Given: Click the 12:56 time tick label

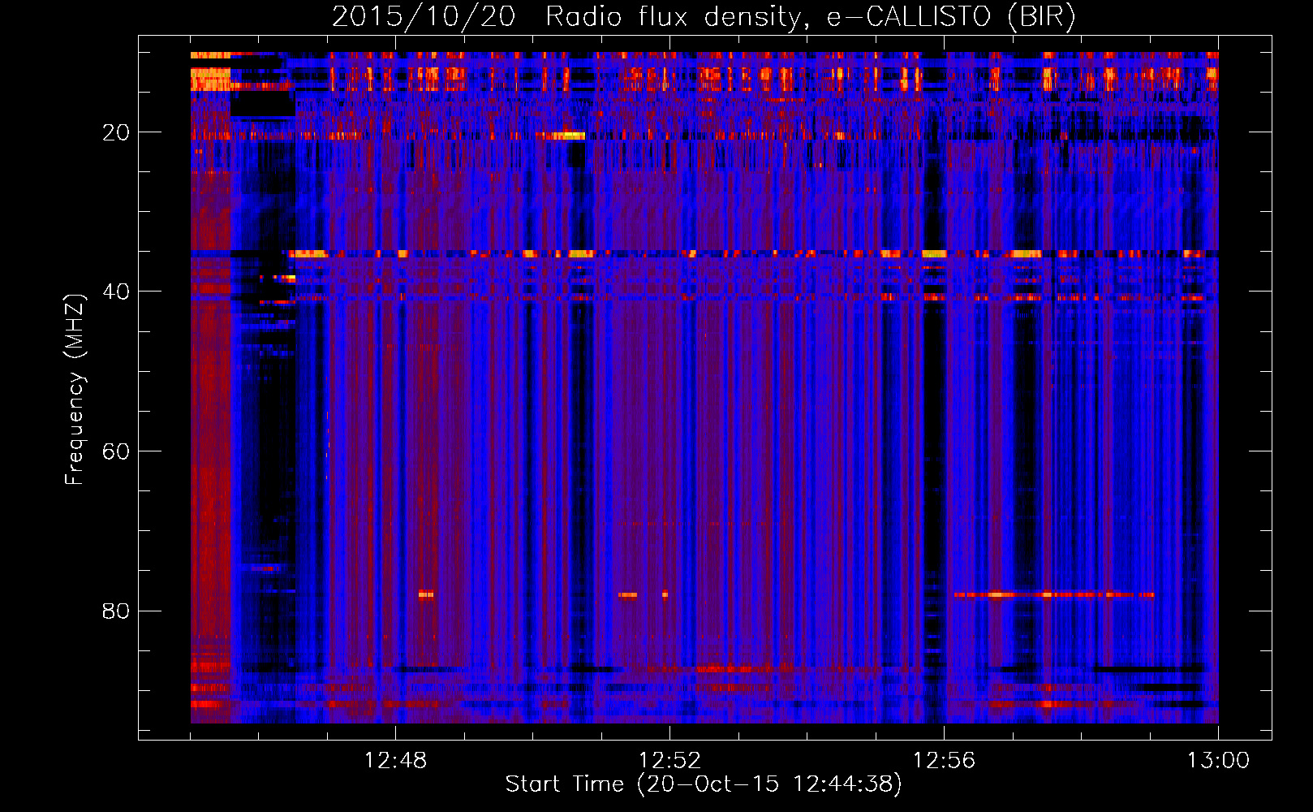Looking at the screenshot, I should point(944,761).
